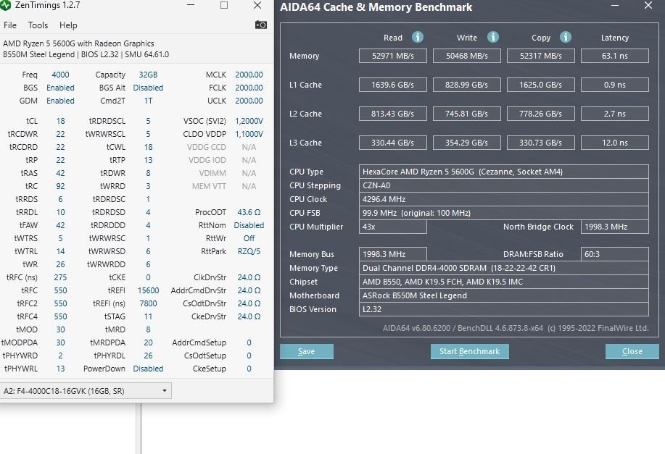Close the ZenTimings window

[257, 5]
